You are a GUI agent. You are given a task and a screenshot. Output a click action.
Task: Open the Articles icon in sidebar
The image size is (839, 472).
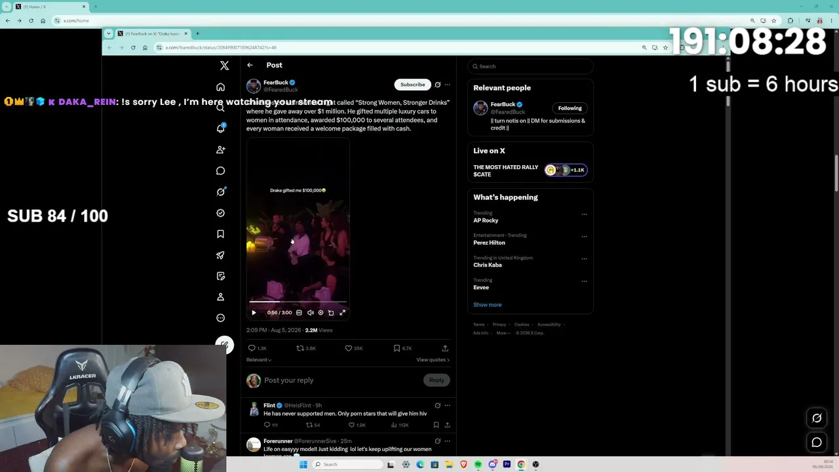(220, 276)
